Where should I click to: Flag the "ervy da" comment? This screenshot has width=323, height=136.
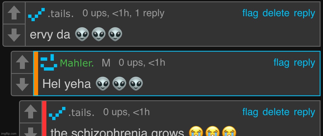[x=250, y=13]
